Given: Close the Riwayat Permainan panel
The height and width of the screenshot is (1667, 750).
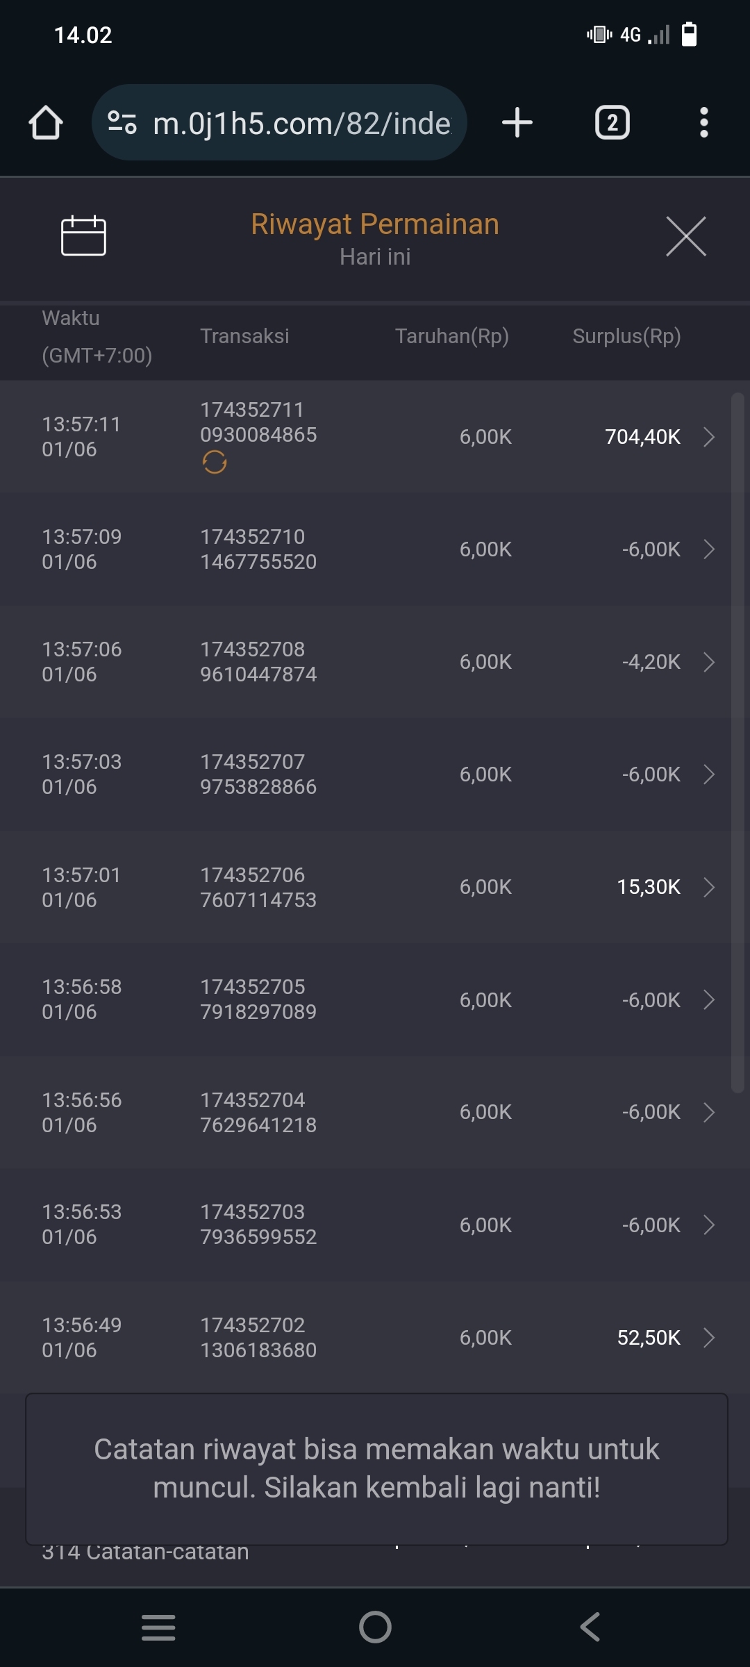Looking at the screenshot, I should [x=685, y=236].
